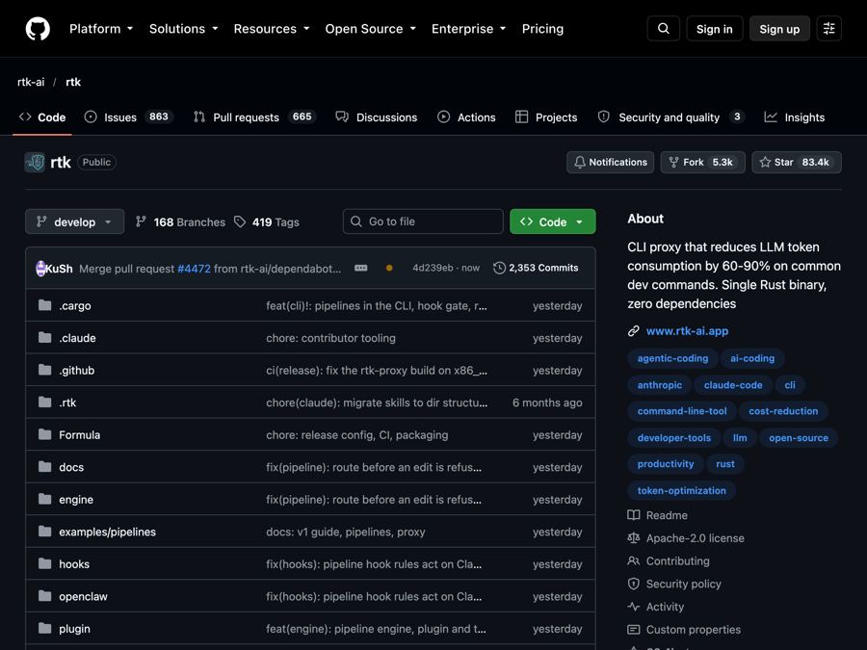The height and width of the screenshot is (650, 867).
Task: Open the develop branch selector
Action: tap(74, 221)
